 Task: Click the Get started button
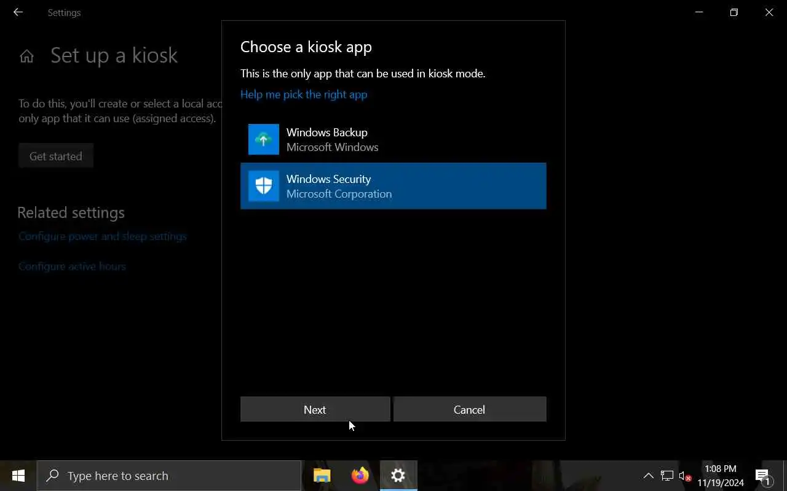(x=56, y=156)
